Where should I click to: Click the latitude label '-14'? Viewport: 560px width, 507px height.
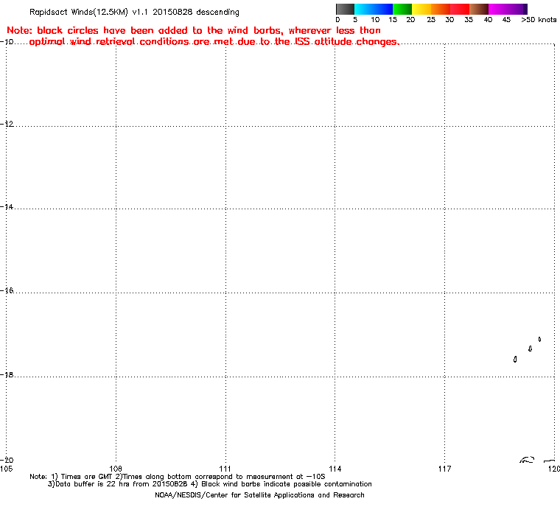7,206
